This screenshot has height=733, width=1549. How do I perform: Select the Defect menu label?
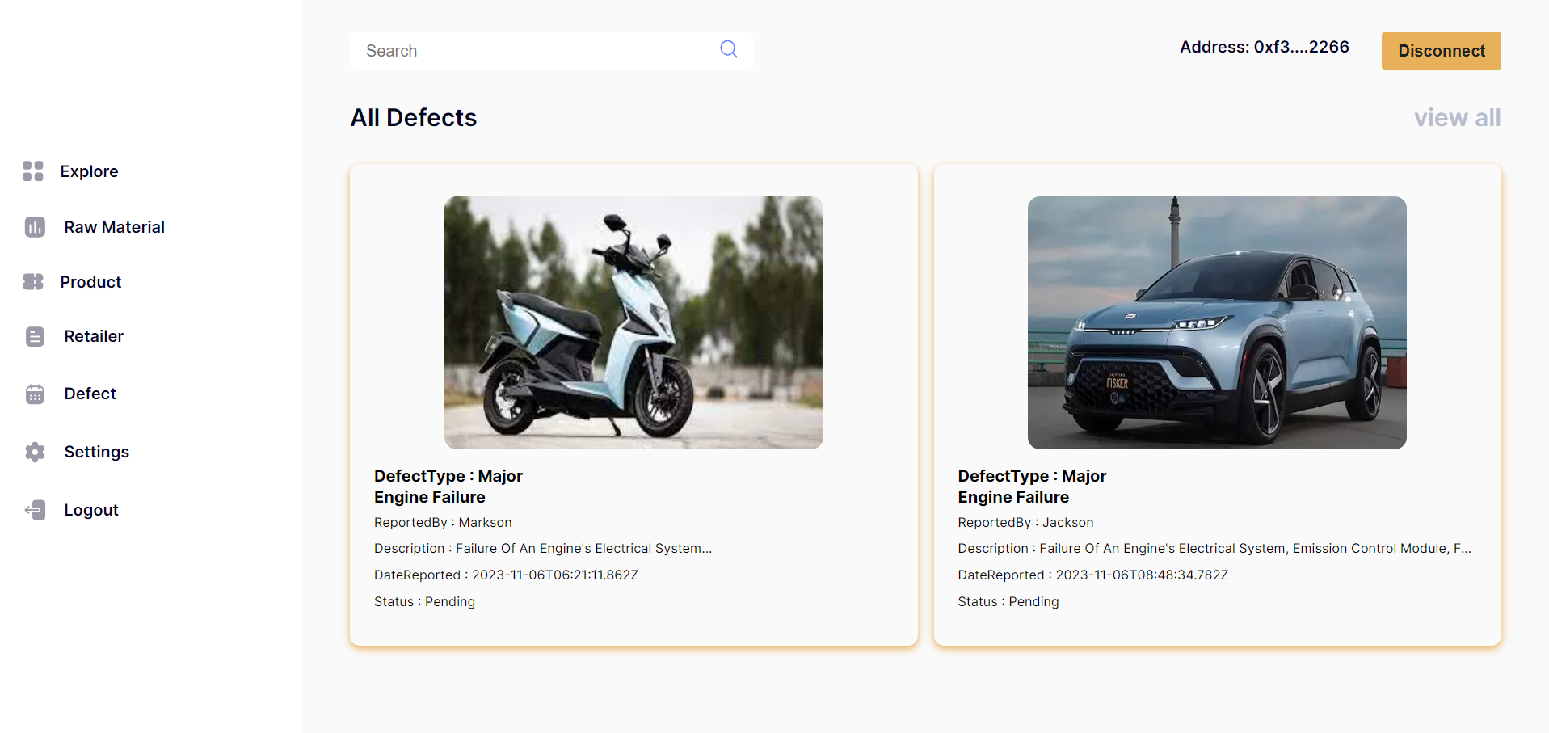[90, 394]
